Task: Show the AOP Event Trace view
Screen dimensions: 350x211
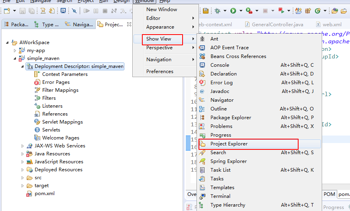Action: point(260,48)
